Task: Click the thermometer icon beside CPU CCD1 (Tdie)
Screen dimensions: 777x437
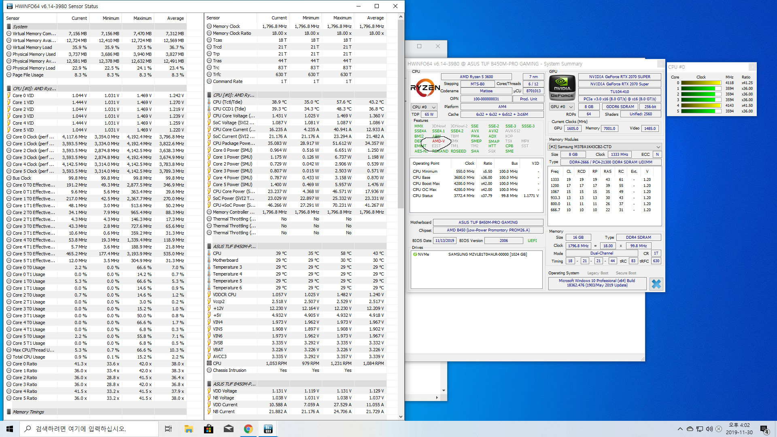Action: 209,109
